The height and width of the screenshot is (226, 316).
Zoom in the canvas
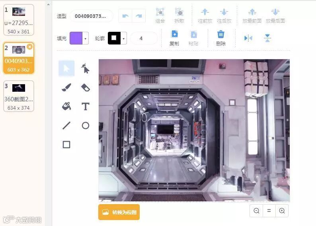tap(282, 211)
